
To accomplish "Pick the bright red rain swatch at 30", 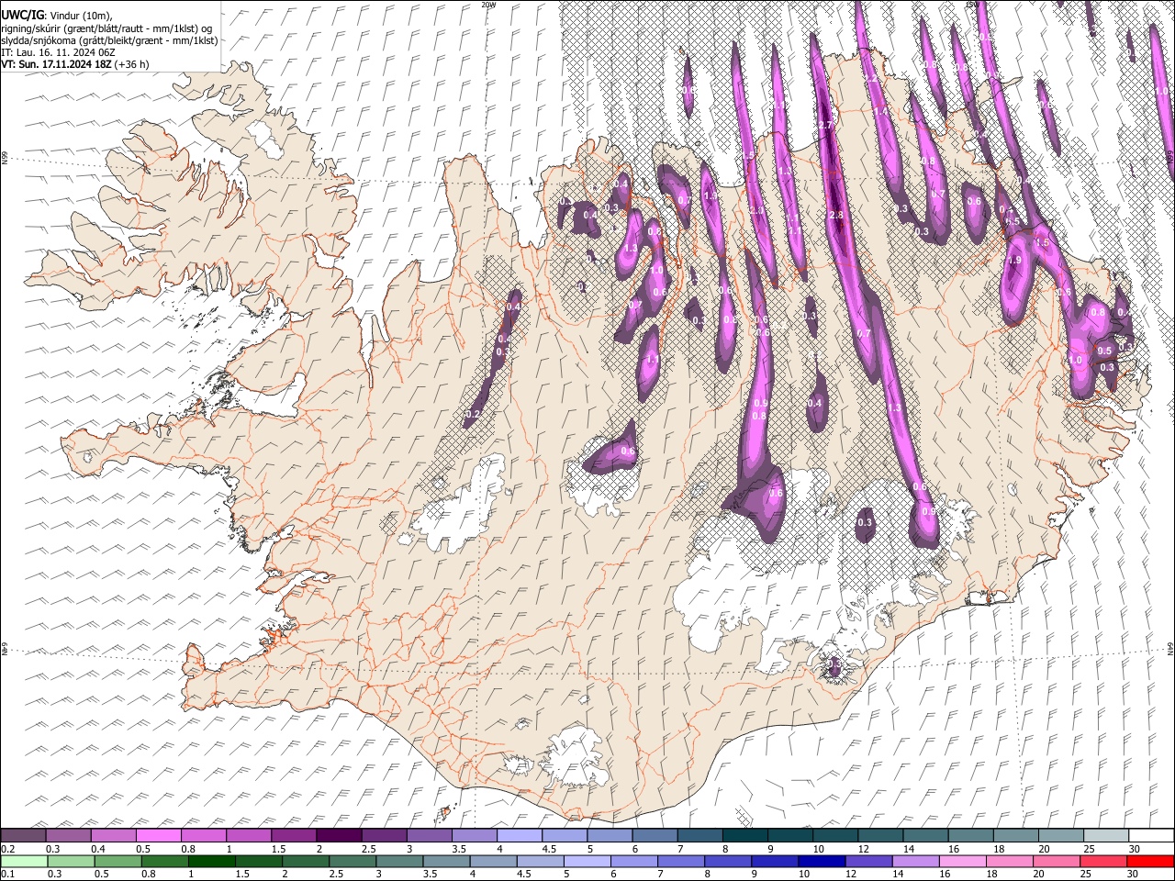I will point(1150,860).
